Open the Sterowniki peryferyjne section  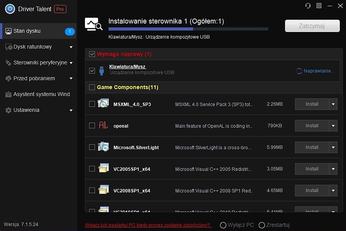click(38, 63)
